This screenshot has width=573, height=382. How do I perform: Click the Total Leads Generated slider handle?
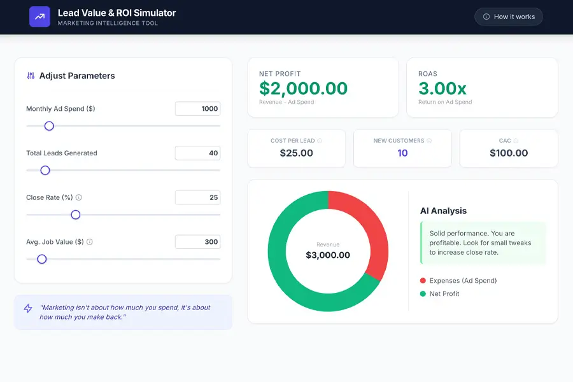pos(45,171)
